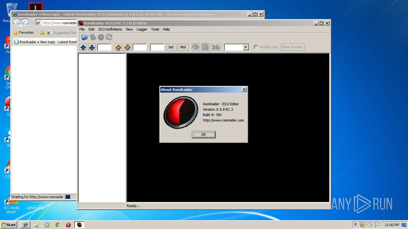Open the Edit menu in RomRaider
Screen dimensions: 408x229
(x=91, y=29)
